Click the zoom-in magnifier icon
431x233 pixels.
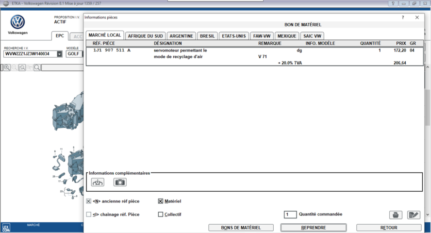[7, 67]
